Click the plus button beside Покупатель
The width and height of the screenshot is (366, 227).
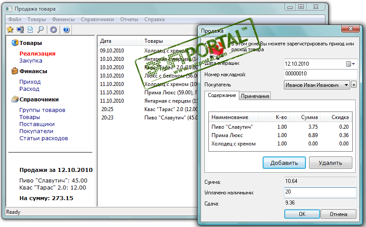(354, 85)
